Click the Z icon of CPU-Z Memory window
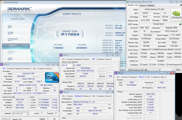The width and height of the screenshot is (182, 120). (x=116, y=73)
